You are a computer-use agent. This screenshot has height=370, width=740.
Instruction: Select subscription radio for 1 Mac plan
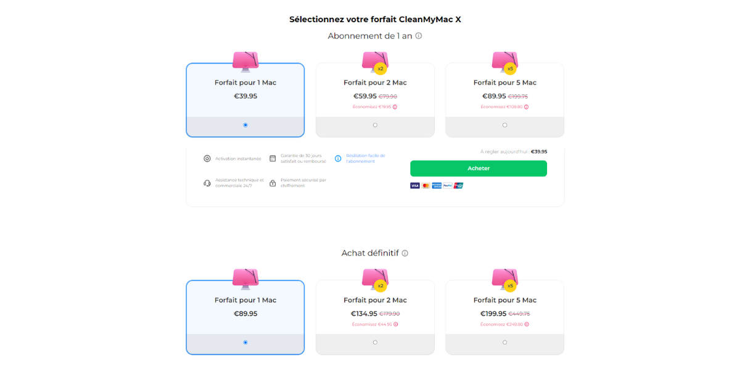[245, 125]
